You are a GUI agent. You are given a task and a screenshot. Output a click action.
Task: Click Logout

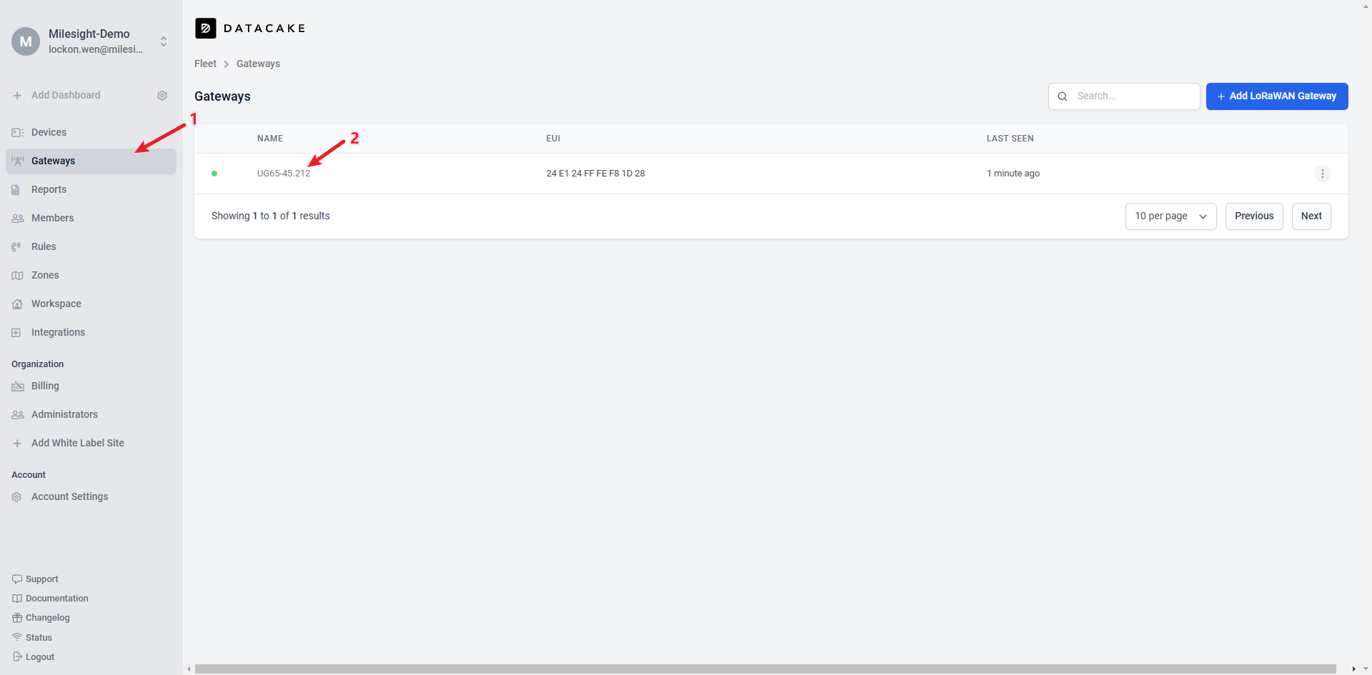[x=40, y=657]
